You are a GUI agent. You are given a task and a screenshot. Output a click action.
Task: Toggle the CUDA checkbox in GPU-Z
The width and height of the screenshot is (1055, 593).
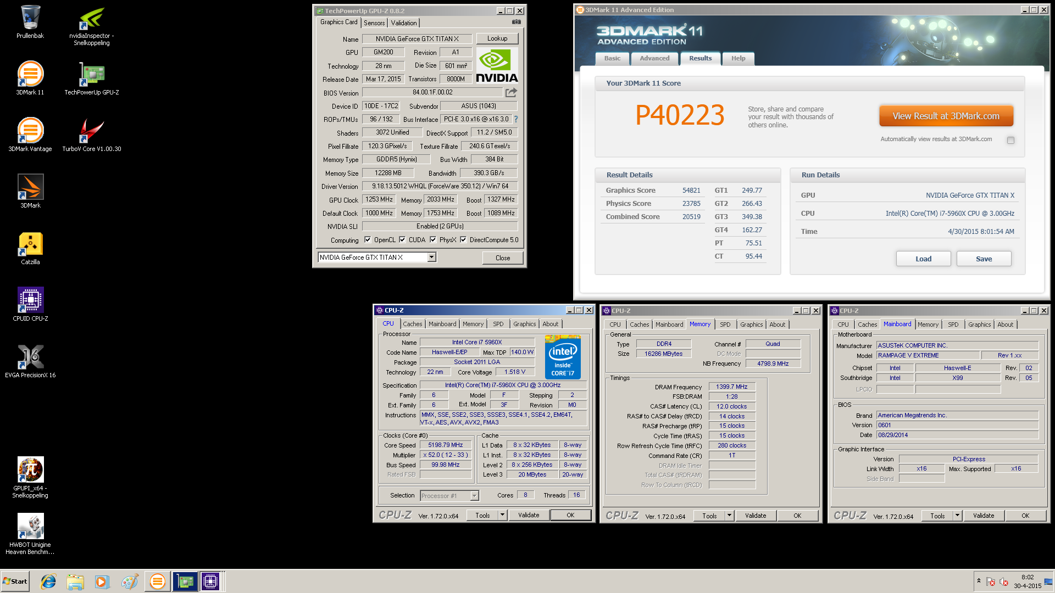pyautogui.click(x=402, y=239)
